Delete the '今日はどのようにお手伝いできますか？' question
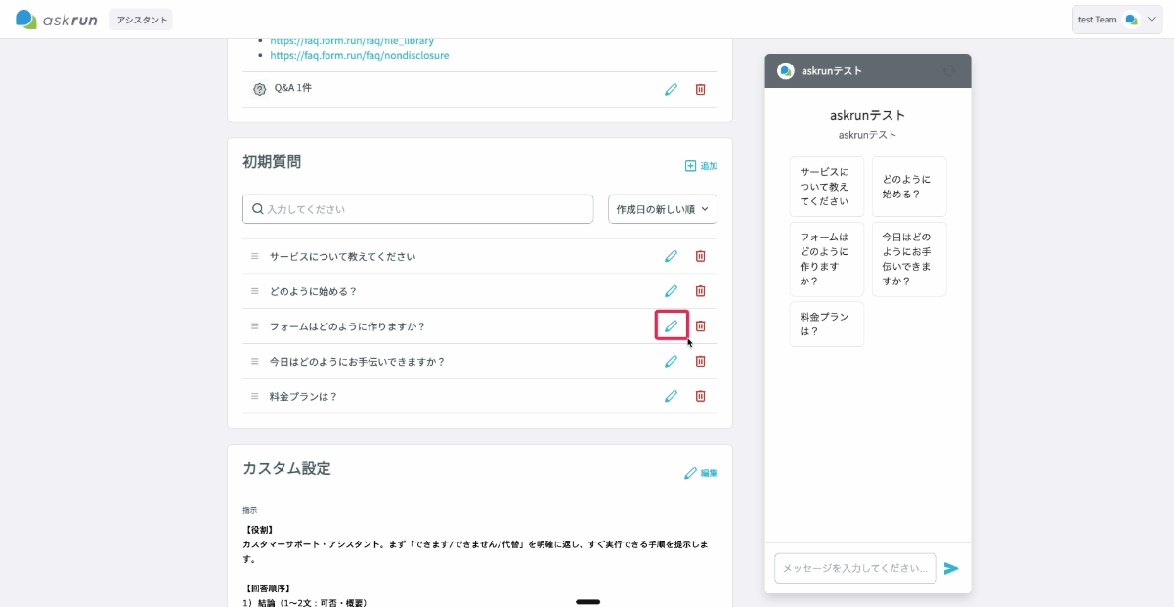Screen dimensions: 1174x607 (x=700, y=361)
